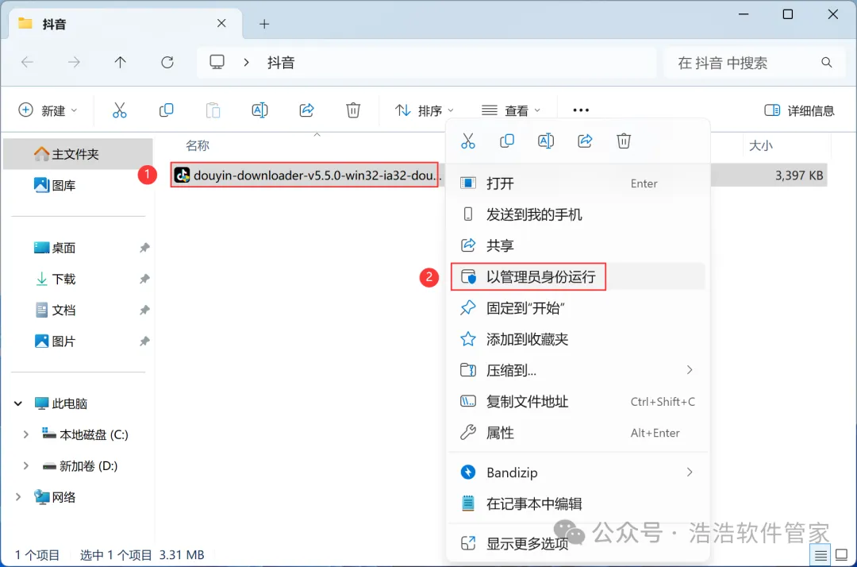Go forward with the right arrow
The width and height of the screenshot is (857, 567).
(74, 62)
